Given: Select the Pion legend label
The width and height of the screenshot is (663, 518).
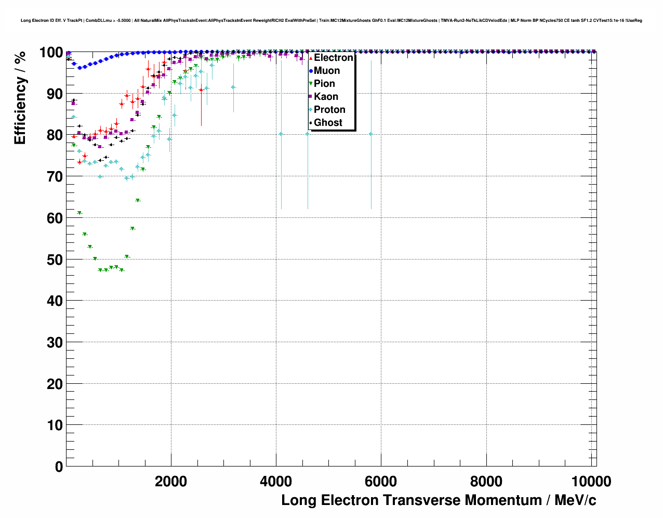Looking at the screenshot, I should click(324, 84).
